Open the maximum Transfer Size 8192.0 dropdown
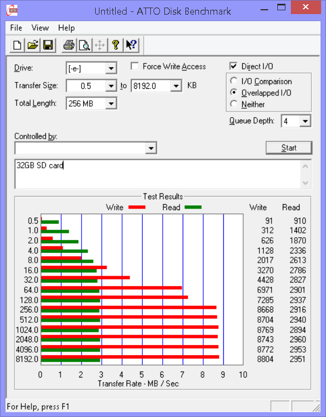The width and height of the screenshot is (326, 417). point(176,86)
